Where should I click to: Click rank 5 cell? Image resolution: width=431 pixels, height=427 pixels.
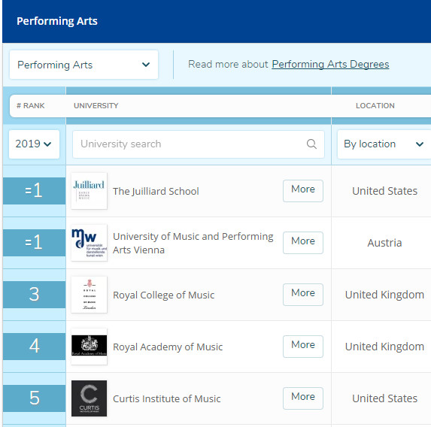[34, 398]
